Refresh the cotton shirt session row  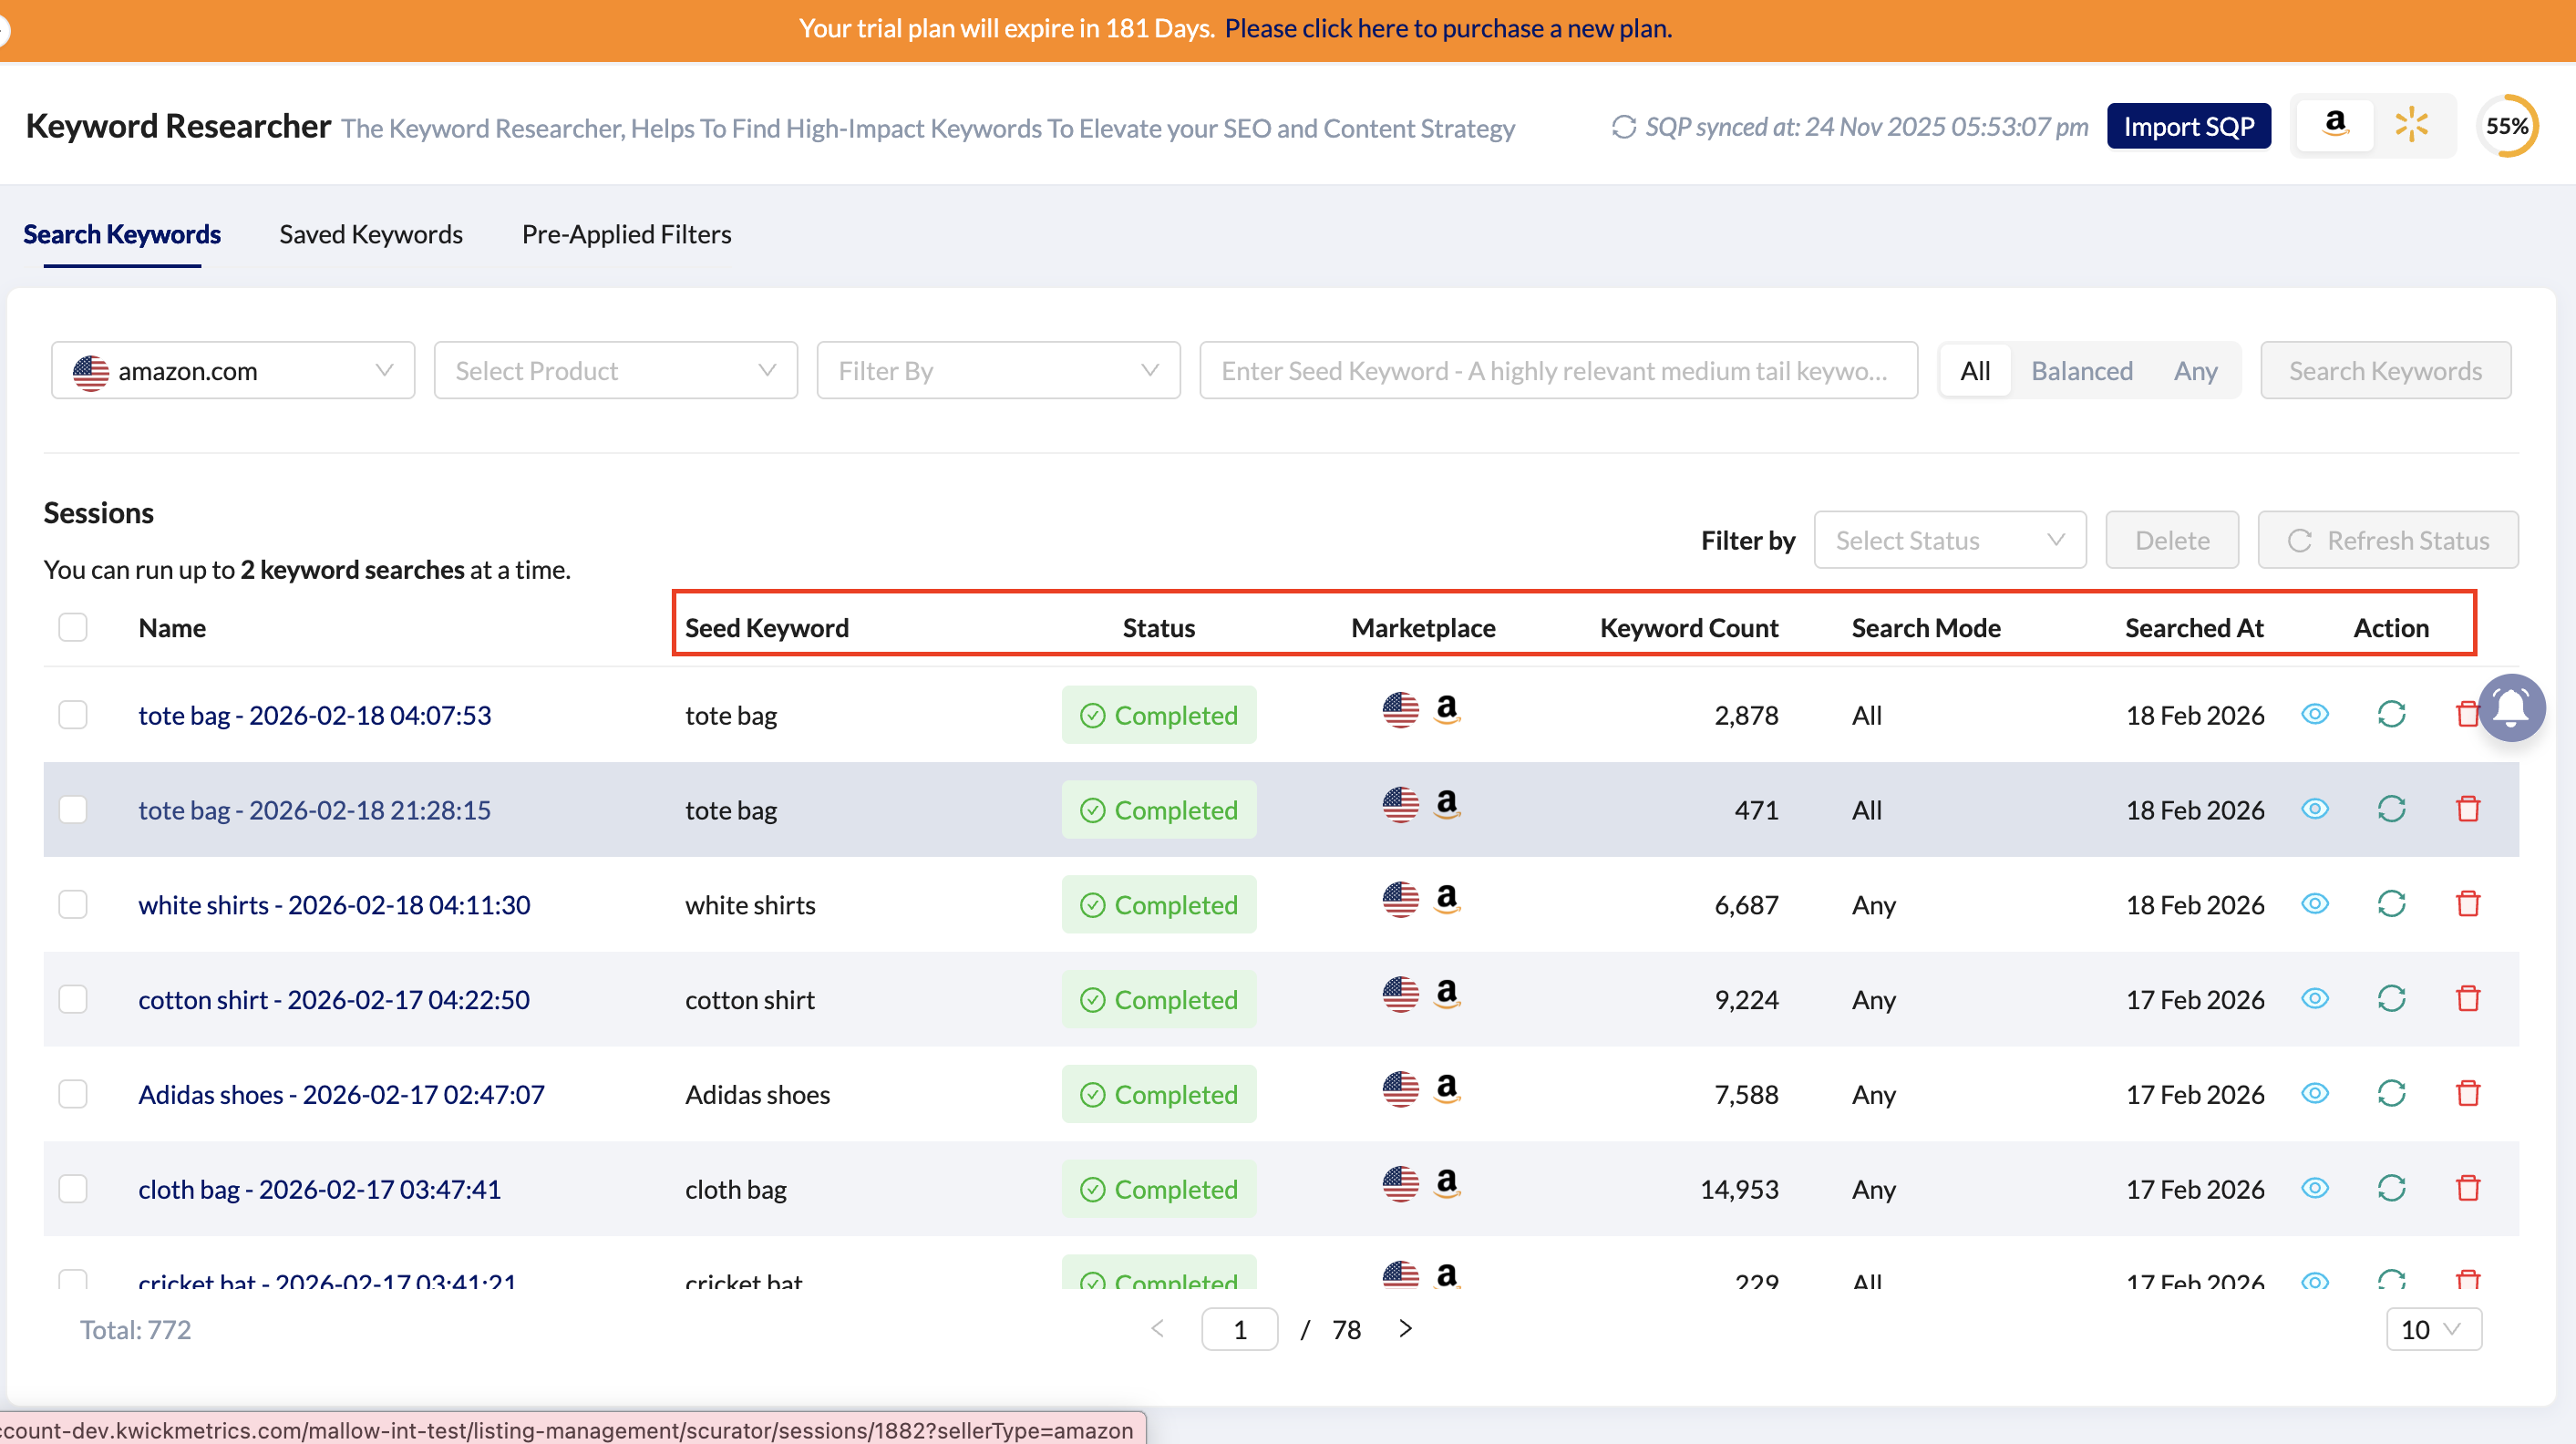(x=2390, y=999)
